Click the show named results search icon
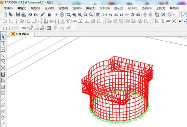 pyautogui.click(x=31, y=28)
